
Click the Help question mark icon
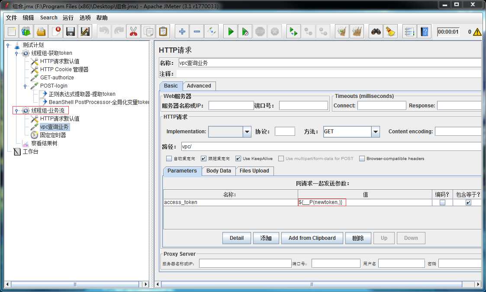tap(424, 31)
